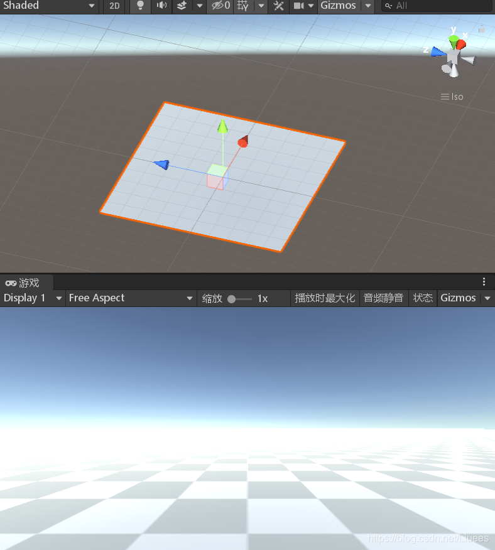Open the Display 1 dropdown
Viewport: 495px width, 550px height.
[x=33, y=298]
